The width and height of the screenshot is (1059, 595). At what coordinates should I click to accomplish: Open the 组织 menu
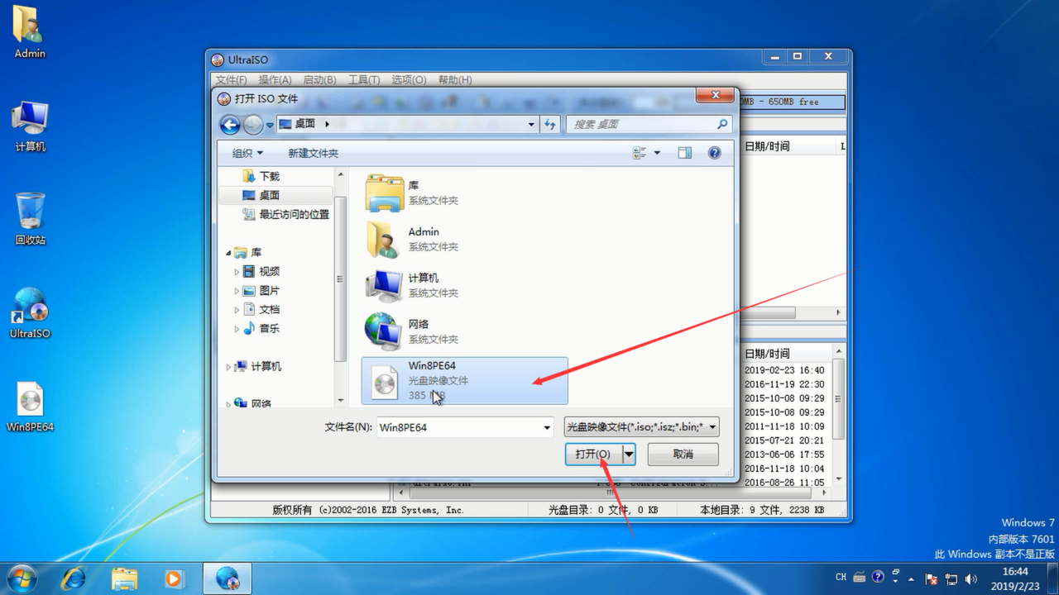point(247,153)
